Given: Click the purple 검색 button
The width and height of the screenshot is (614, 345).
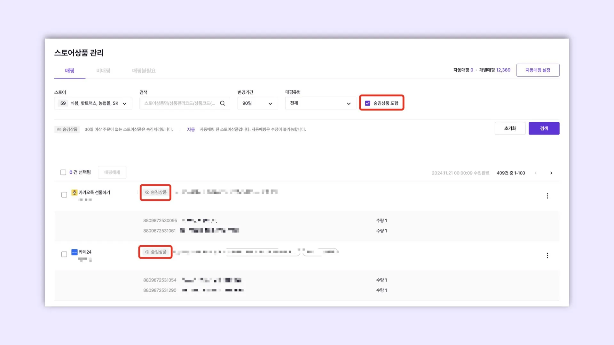Looking at the screenshot, I should click(x=544, y=128).
